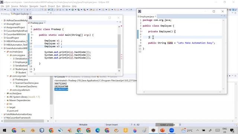The width and height of the screenshot is (238, 134).
Task: Close the Pradeep.java tab using its X
Action: pos(45,23)
